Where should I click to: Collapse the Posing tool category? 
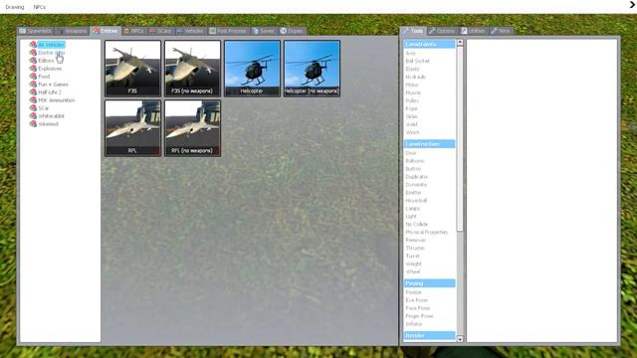click(429, 283)
